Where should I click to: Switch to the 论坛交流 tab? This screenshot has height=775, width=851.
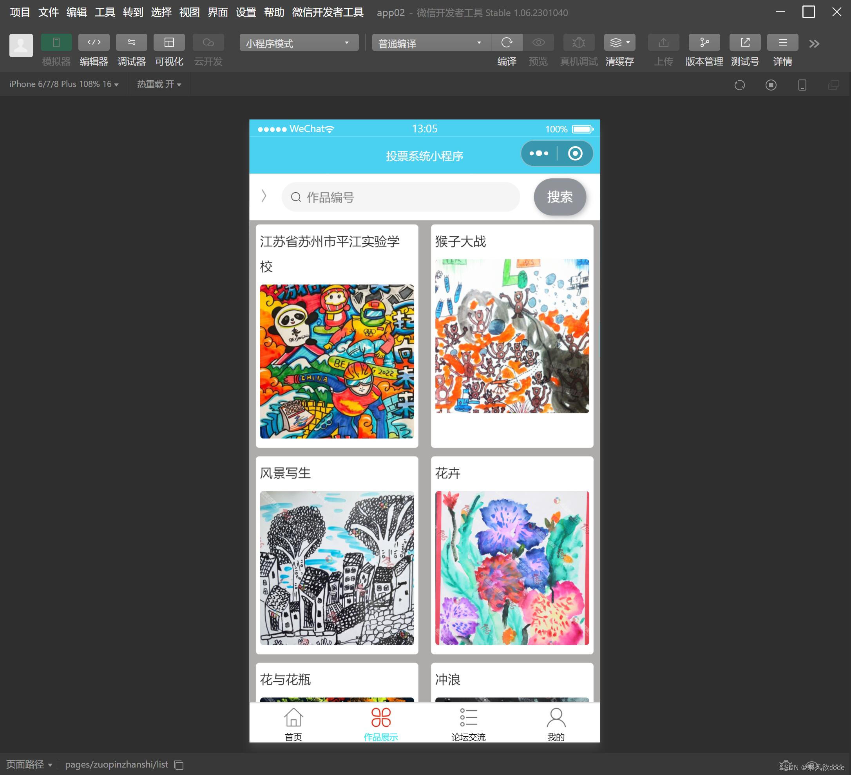click(x=468, y=722)
